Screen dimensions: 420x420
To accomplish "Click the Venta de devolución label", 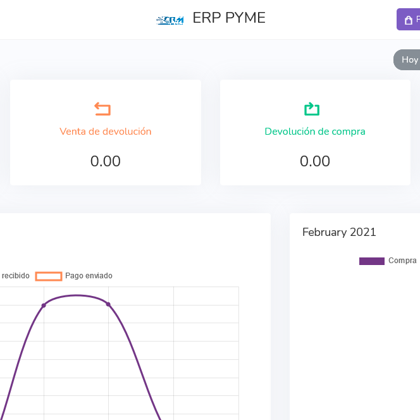I will 106,132.
